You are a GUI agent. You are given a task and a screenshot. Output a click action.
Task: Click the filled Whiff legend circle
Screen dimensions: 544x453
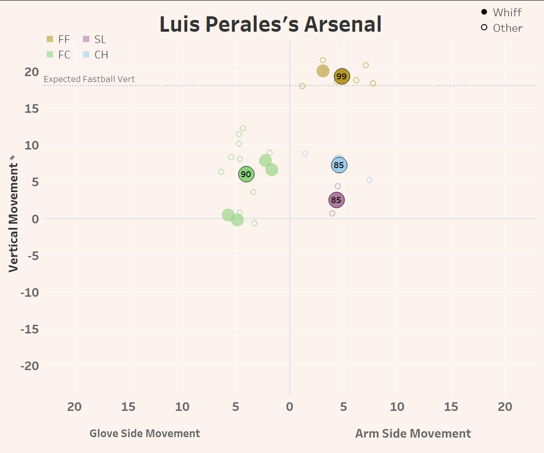484,12
